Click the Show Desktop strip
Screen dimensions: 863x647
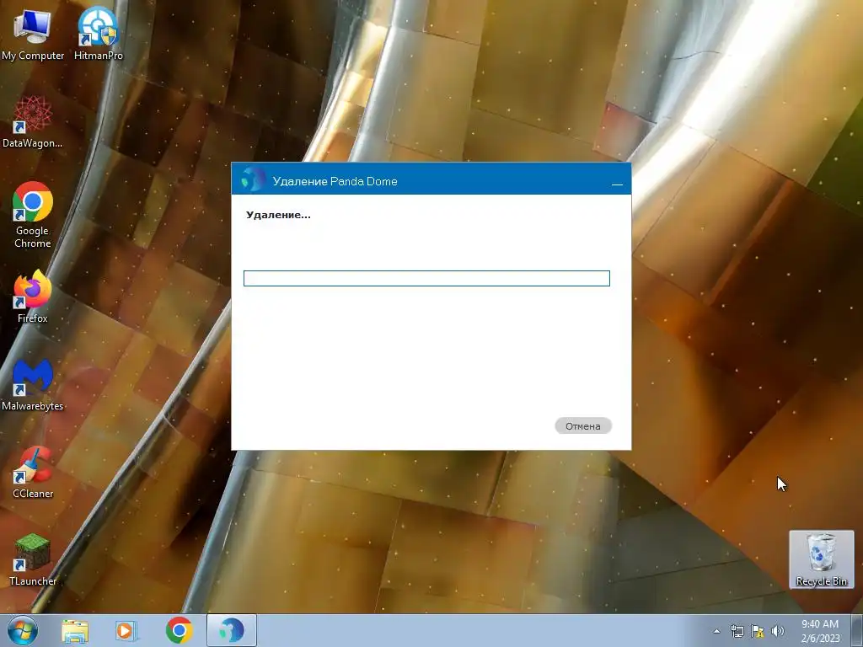[x=857, y=630]
